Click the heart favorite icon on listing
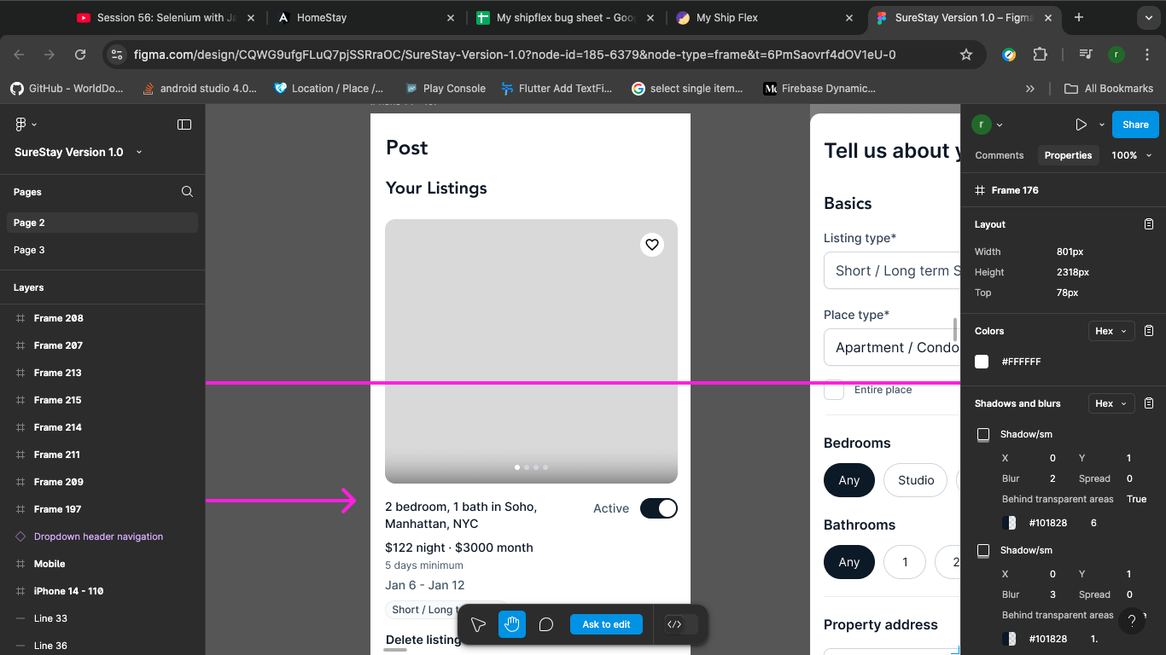1166x655 pixels. click(652, 245)
